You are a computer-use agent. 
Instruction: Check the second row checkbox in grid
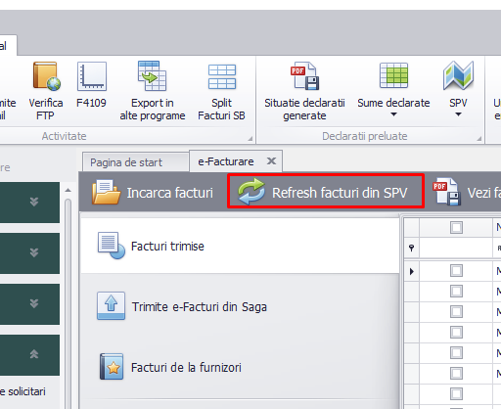[456, 292]
